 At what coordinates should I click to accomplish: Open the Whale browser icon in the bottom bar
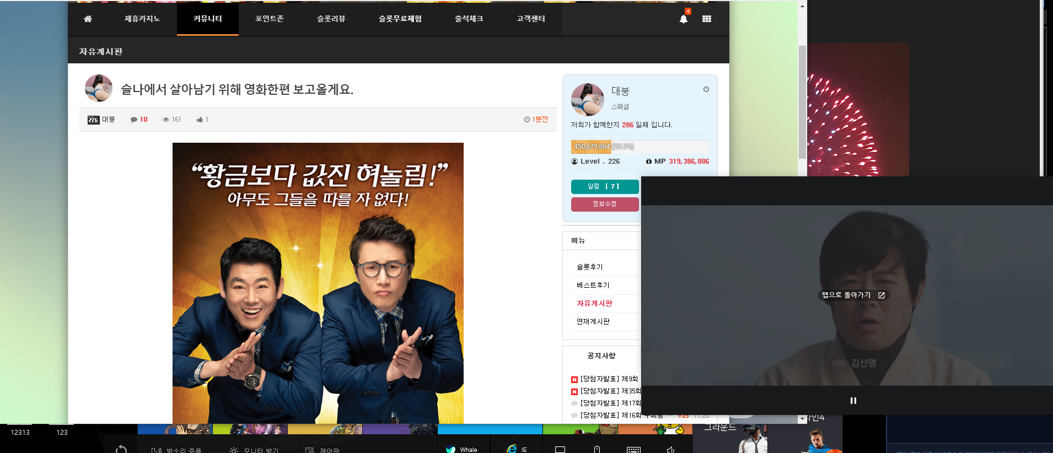coord(450,449)
